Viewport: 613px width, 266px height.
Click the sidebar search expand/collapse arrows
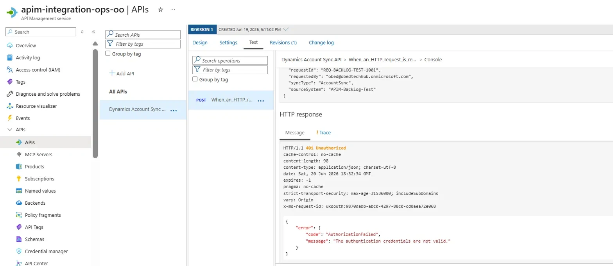pyautogui.click(x=82, y=32)
